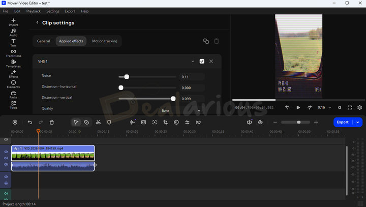Open the Templates panel
This screenshot has height=207, width=366.
(x=13, y=64)
